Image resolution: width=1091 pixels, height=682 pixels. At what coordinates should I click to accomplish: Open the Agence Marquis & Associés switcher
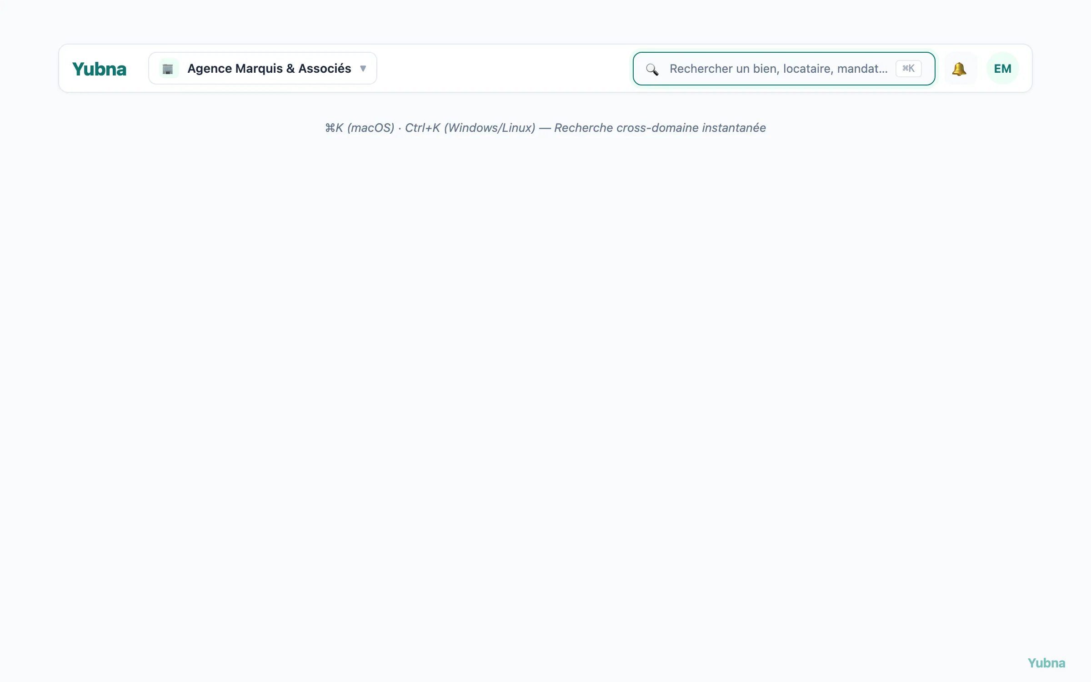pos(263,68)
